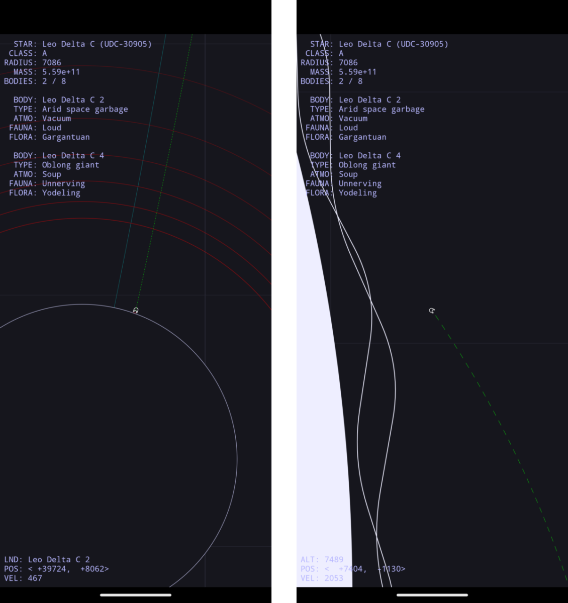The image size is (568, 603).
Task: Select TYPE: Arid space garbage, right screenshot
Action: (x=367, y=109)
